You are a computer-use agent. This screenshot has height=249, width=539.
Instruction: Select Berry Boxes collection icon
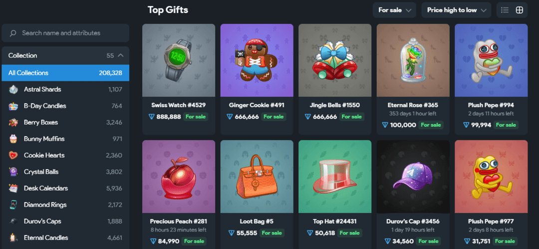pyautogui.click(x=13, y=122)
